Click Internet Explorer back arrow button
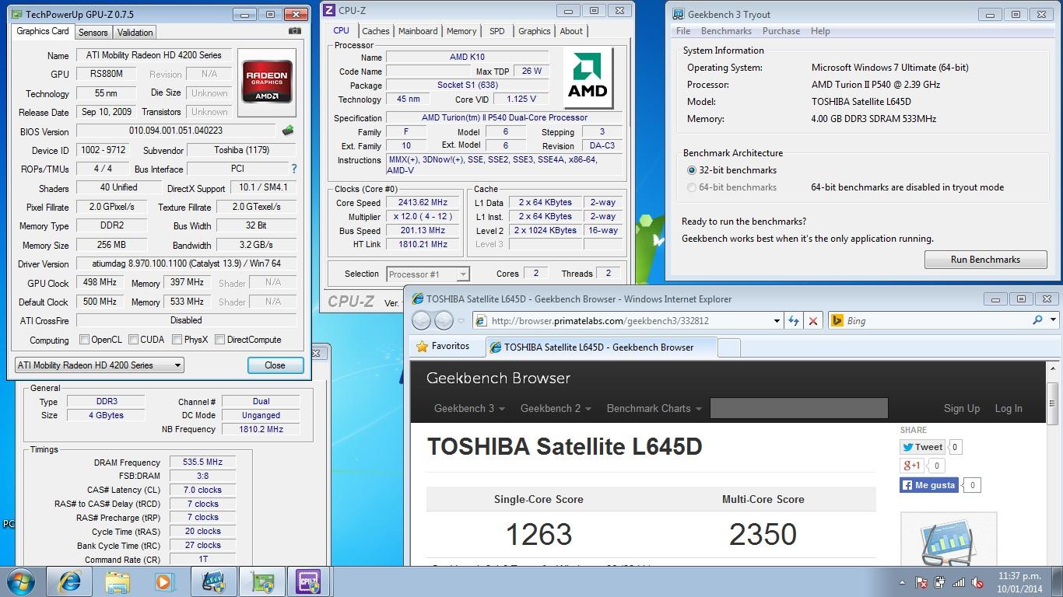The width and height of the screenshot is (1063, 597). [421, 320]
